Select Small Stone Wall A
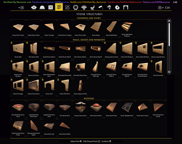The height and width of the screenshot is (144, 182). 49,50
